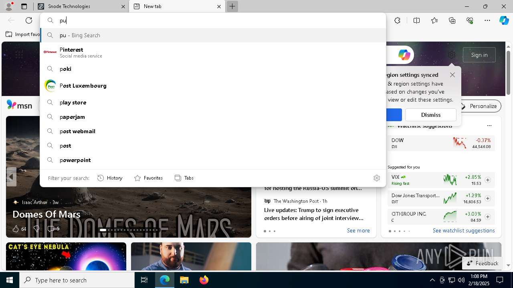513x288 pixels.
Task: Select the 'pu - Bing Search' suggestion
Action: (x=213, y=35)
